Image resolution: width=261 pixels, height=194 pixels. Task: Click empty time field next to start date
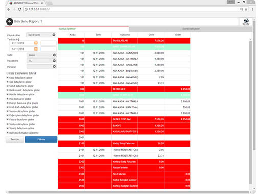49,43
